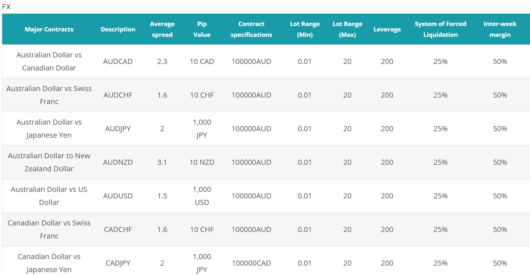Click the AUDCAD description cell
Screen dimensions: 530x275
[118, 61]
